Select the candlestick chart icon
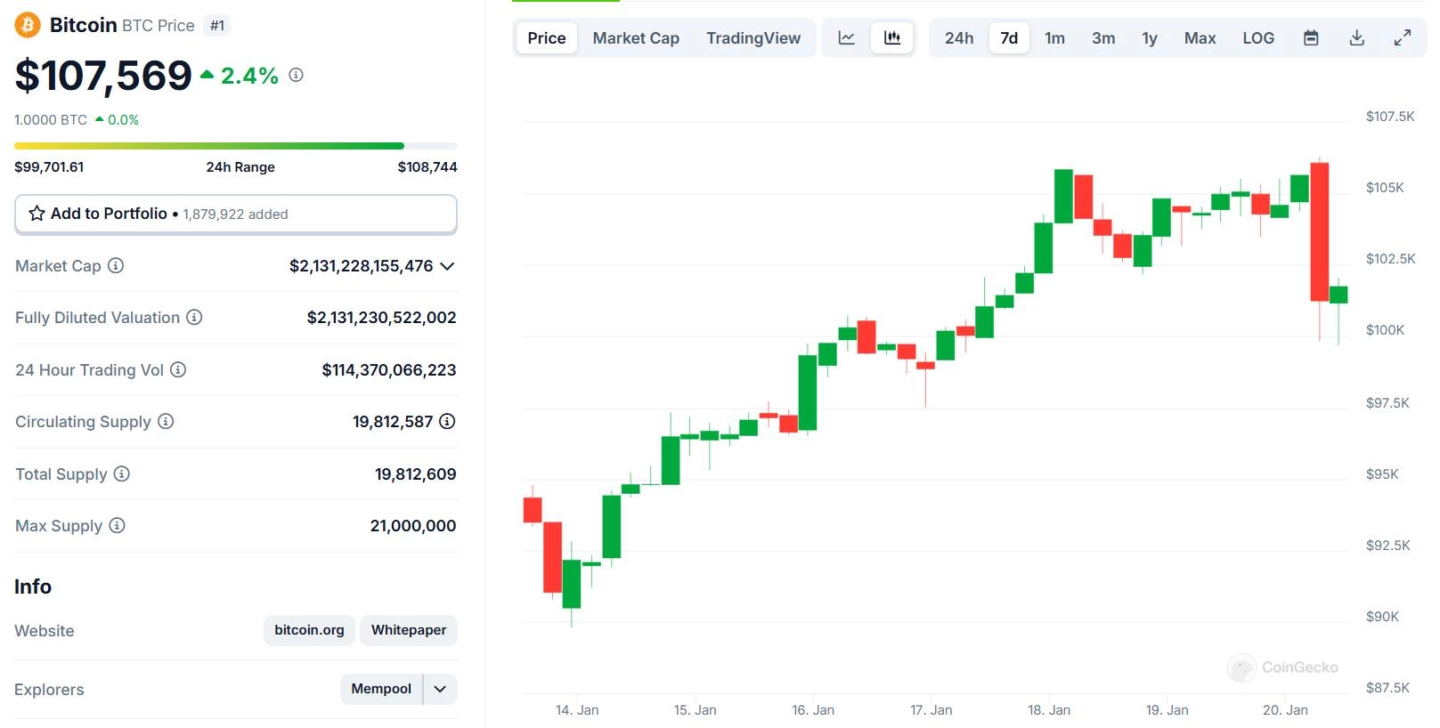Image resolution: width=1440 pixels, height=728 pixels. tap(891, 38)
